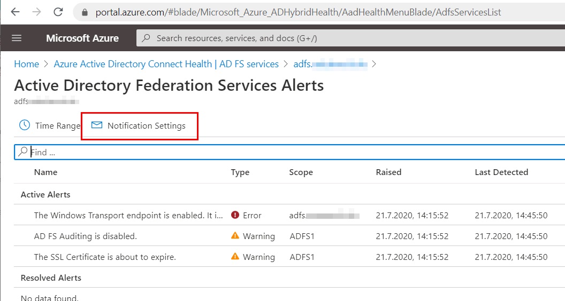This screenshot has height=301, width=565.
Task: Click the warning icon for SSL Certificate alert
Action: pyautogui.click(x=235, y=256)
